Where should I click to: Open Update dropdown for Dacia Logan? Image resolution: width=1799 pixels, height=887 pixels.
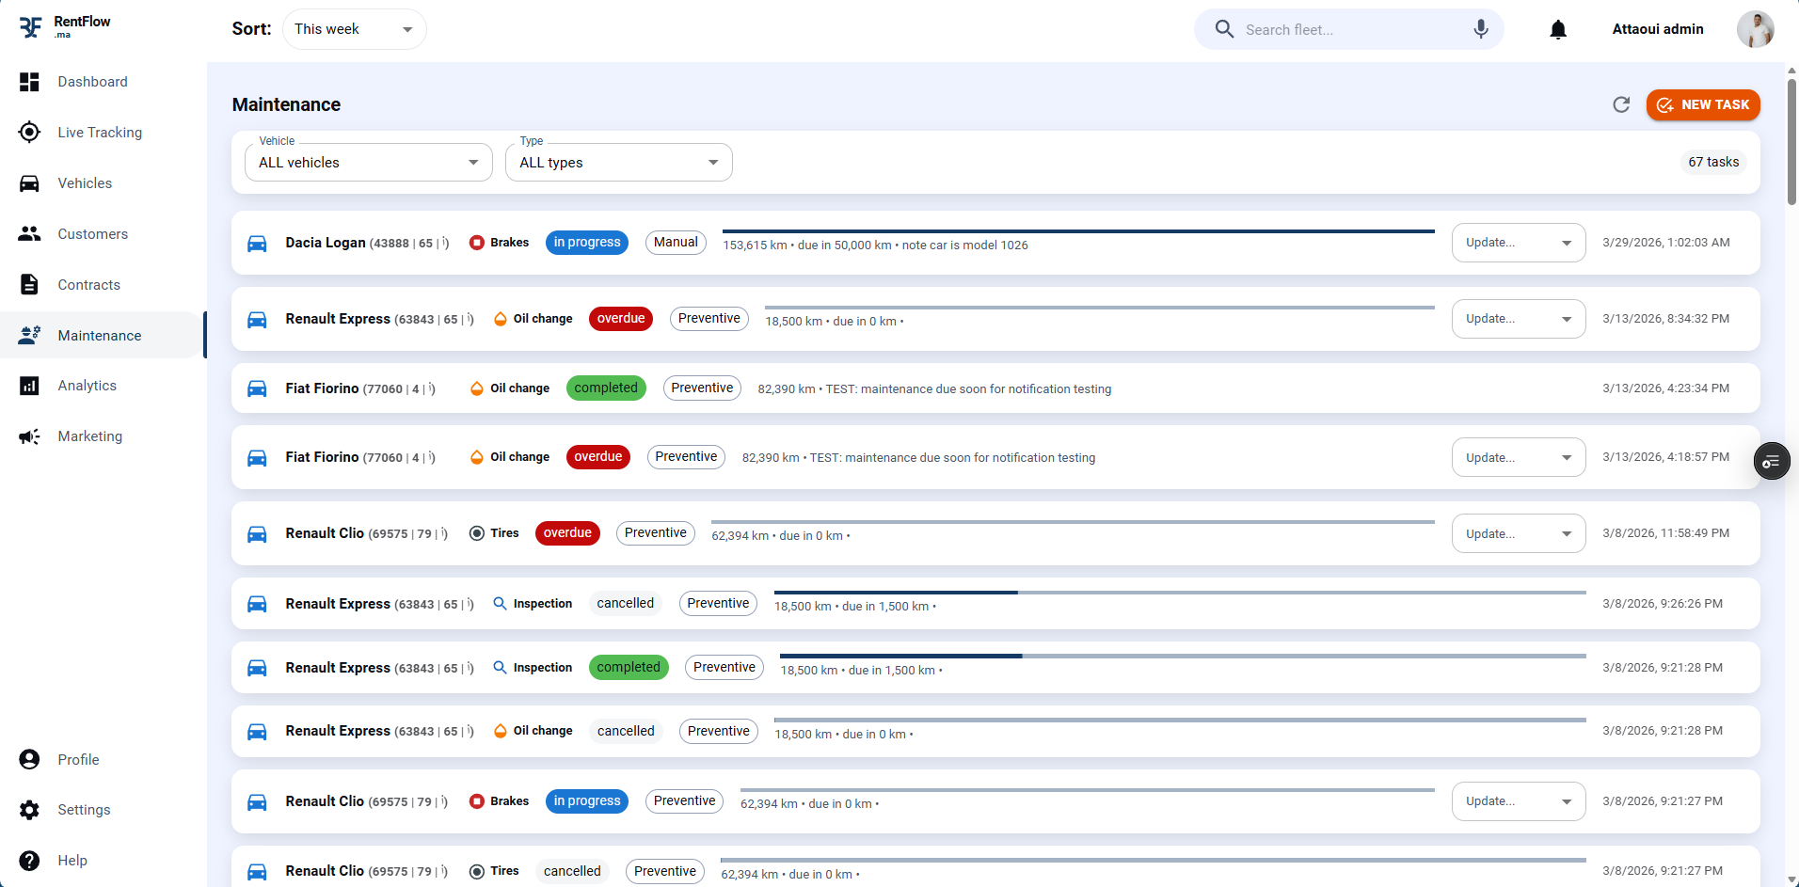(1519, 243)
